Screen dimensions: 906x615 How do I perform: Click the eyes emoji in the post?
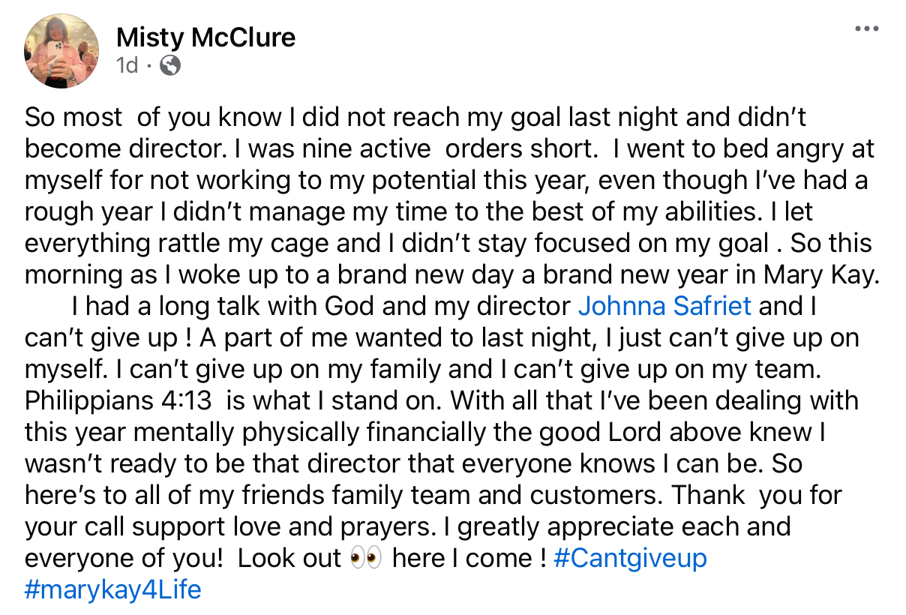point(366,558)
